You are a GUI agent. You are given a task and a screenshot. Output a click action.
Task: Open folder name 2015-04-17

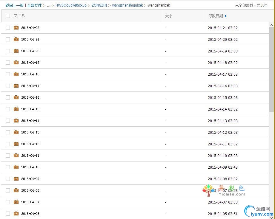30,86
